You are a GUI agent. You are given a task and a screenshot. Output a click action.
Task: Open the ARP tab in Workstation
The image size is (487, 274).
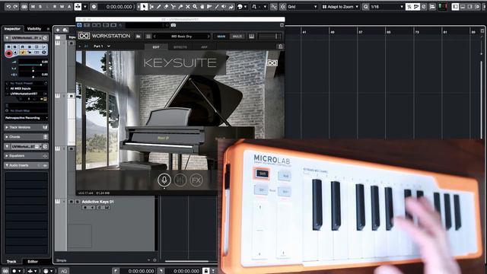tap(204, 47)
